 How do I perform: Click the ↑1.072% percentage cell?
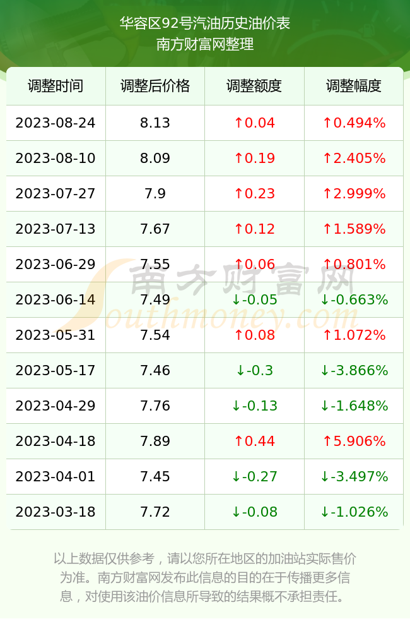point(354,335)
